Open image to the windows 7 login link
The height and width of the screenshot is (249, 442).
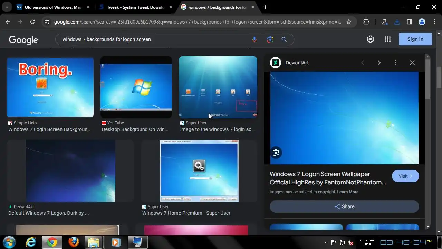click(217, 129)
